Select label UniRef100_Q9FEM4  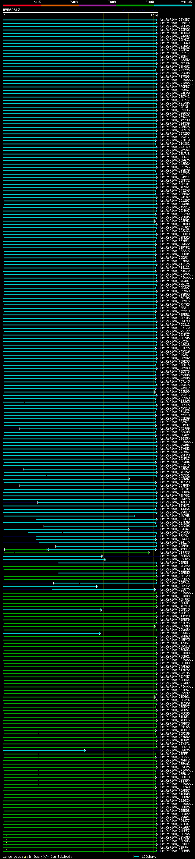(175, 563)
